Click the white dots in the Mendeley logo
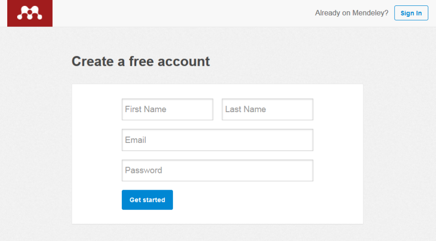The height and width of the screenshot is (241, 436). pyautogui.click(x=30, y=13)
